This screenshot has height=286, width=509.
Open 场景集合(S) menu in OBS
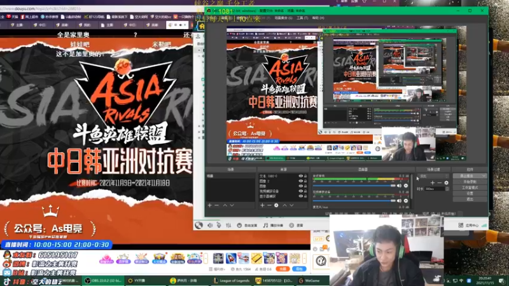283,18
